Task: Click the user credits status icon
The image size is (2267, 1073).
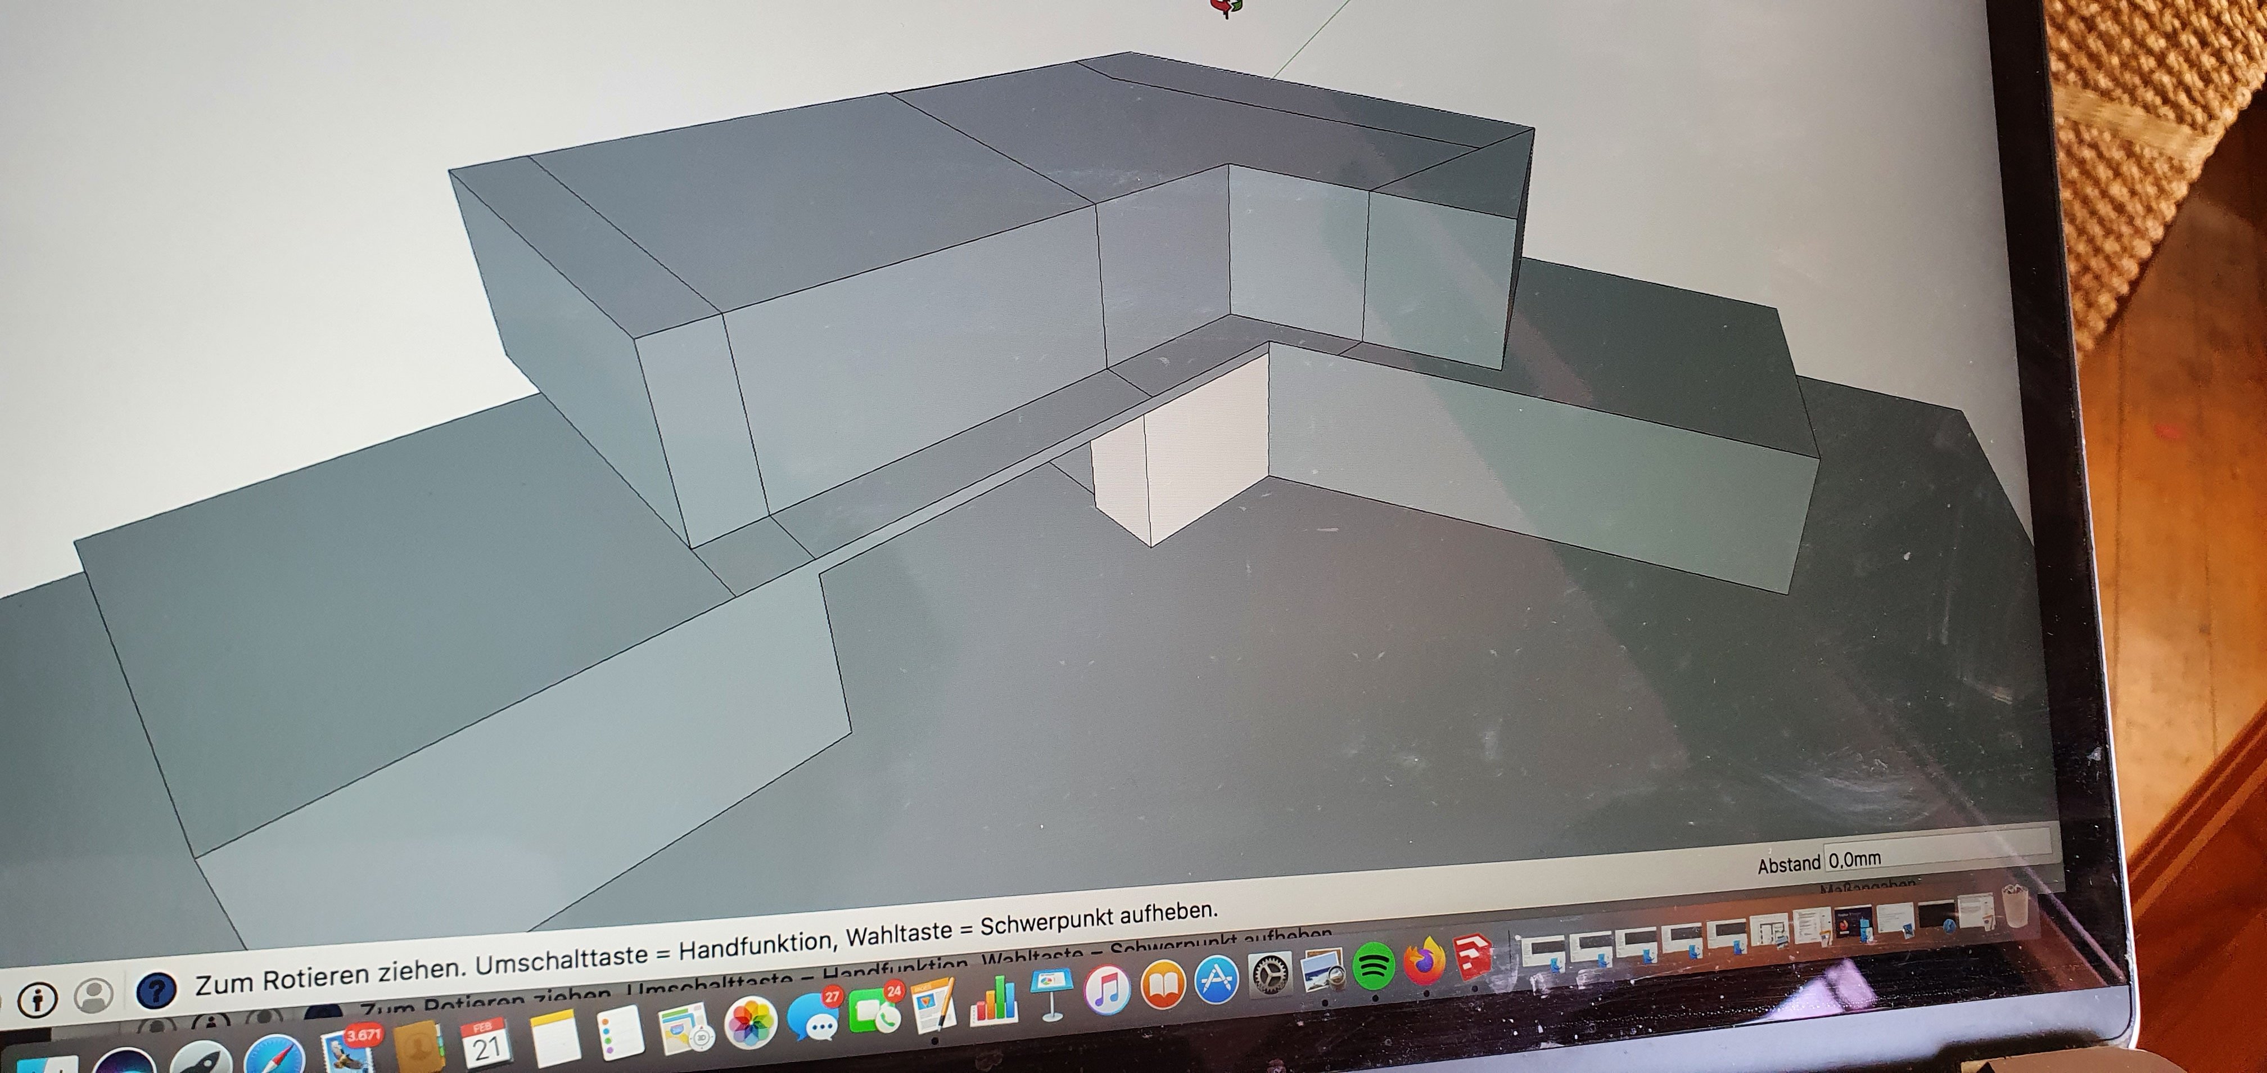Action: click(x=94, y=995)
